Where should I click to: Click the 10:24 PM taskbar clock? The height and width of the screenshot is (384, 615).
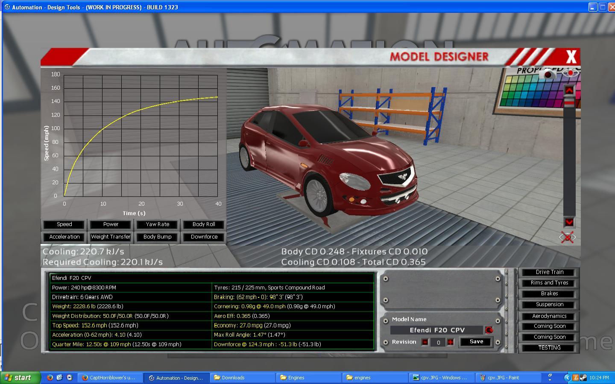pos(599,378)
